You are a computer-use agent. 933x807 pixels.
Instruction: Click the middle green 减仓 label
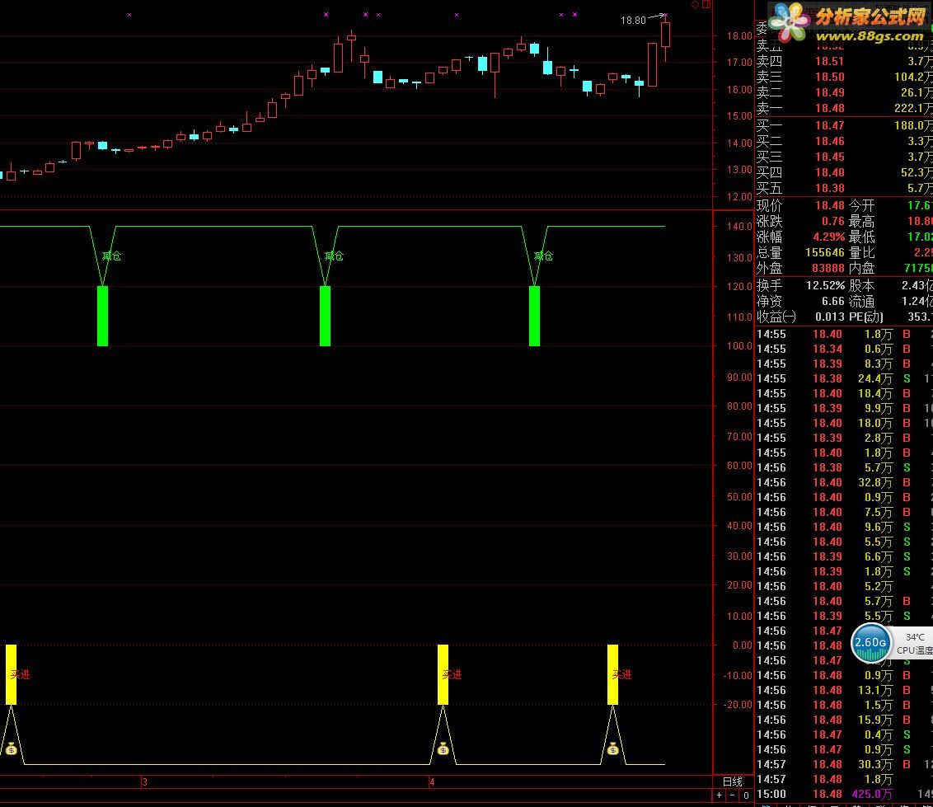pos(334,256)
